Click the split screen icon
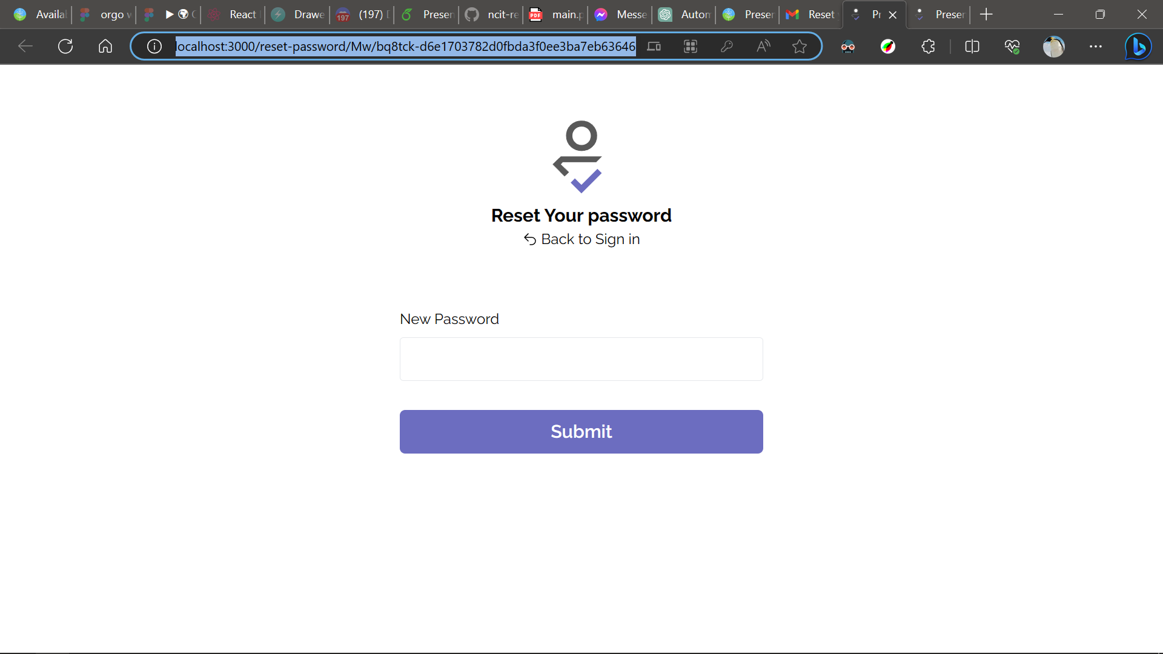The width and height of the screenshot is (1163, 654). 973,46
